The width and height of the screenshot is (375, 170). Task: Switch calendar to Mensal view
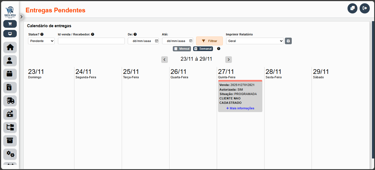tap(182, 49)
